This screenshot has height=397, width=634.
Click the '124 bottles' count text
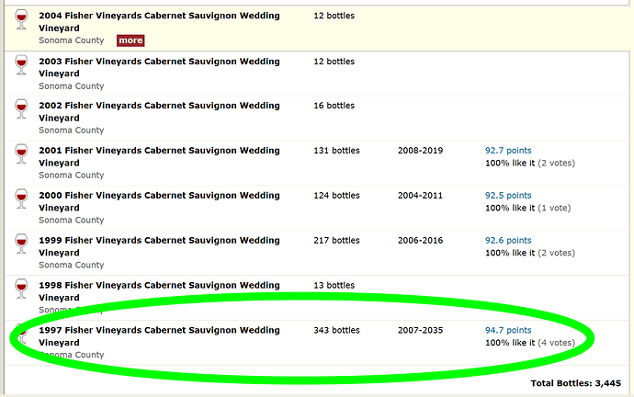(336, 195)
